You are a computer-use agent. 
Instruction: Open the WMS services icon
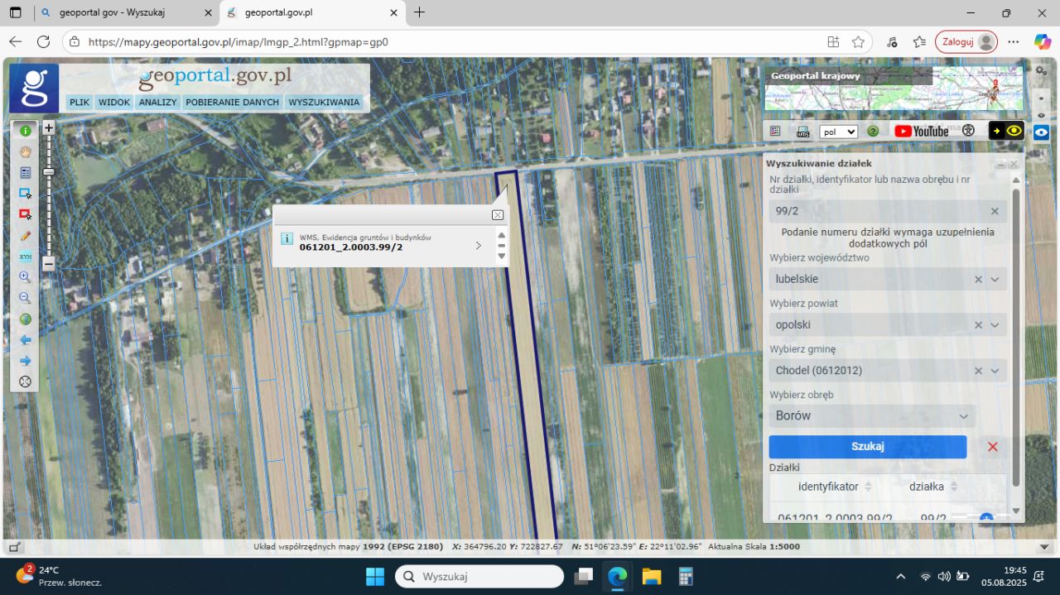[x=802, y=131]
